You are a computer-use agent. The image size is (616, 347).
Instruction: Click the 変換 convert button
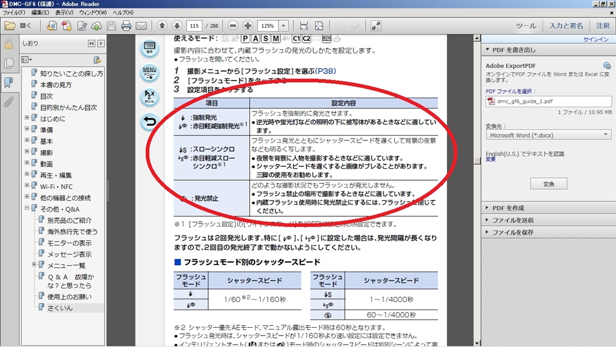click(x=549, y=184)
